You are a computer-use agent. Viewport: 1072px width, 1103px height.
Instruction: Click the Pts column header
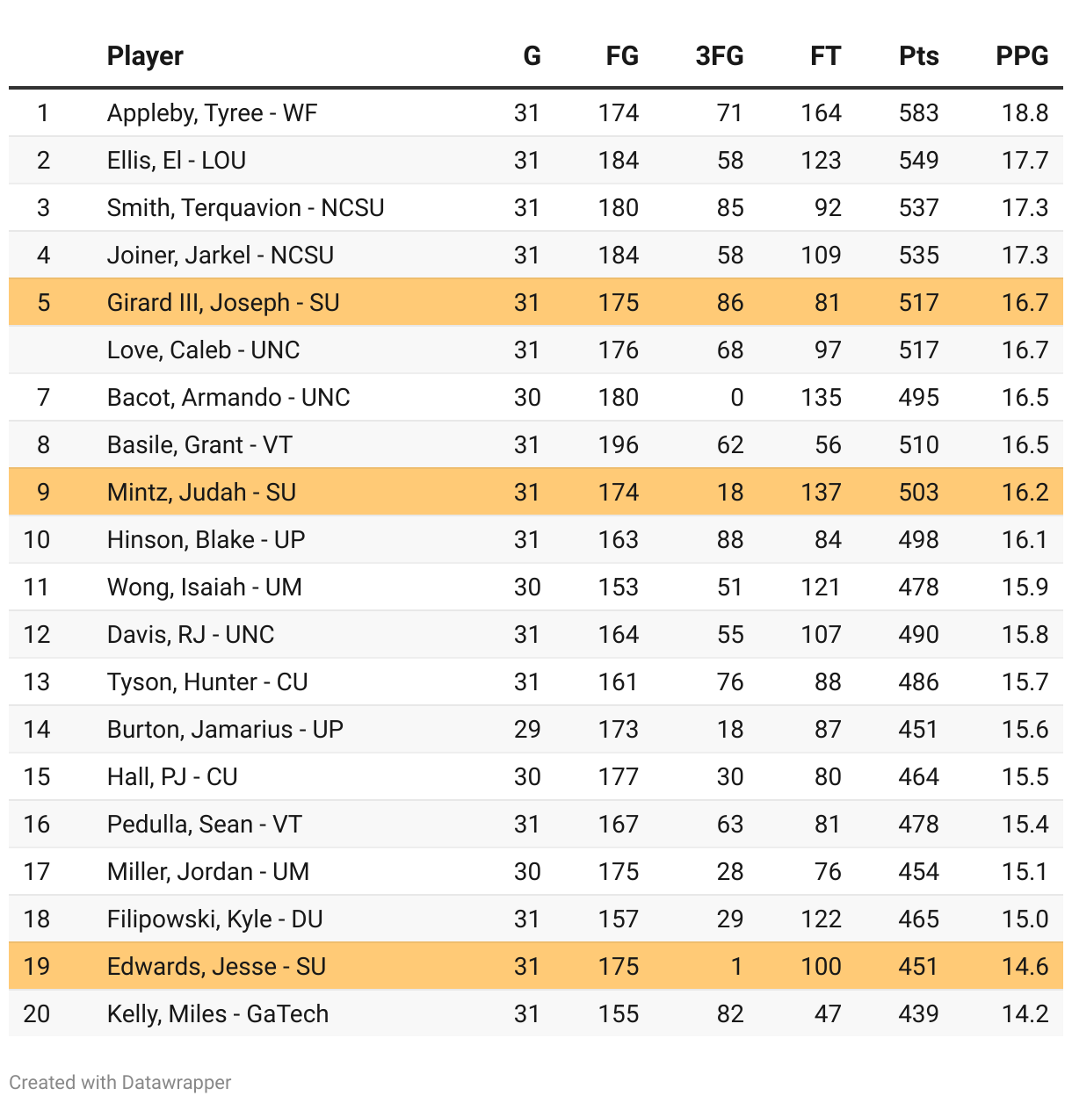click(x=918, y=56)
